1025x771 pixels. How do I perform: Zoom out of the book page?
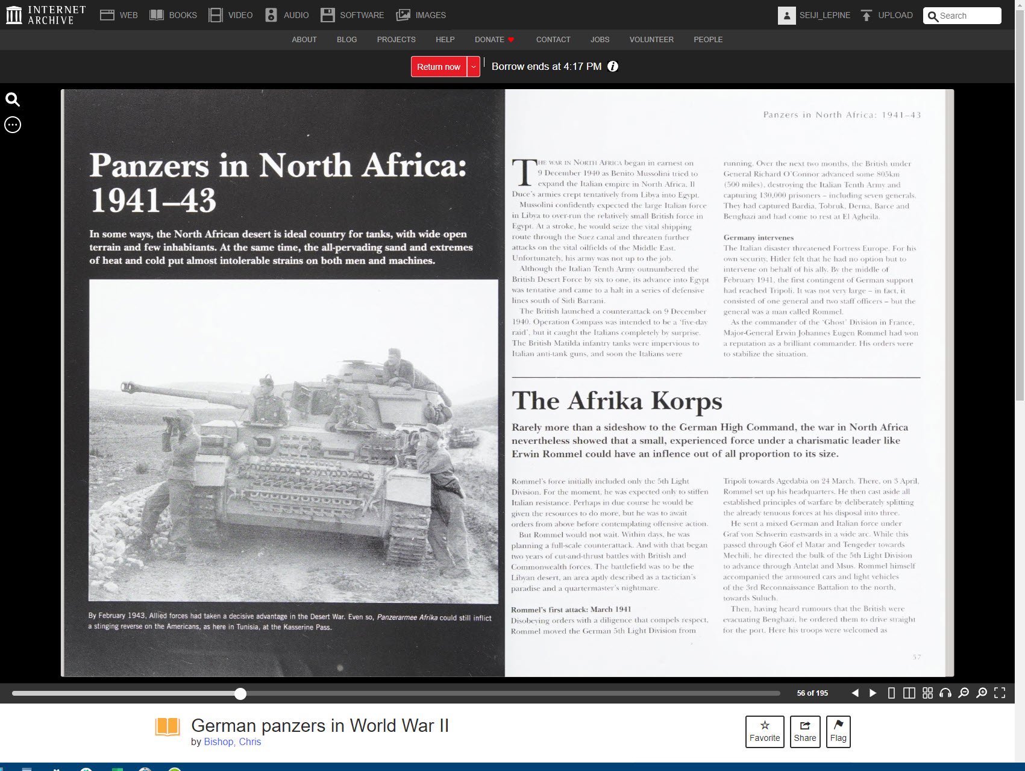click(x=964, y=693)
